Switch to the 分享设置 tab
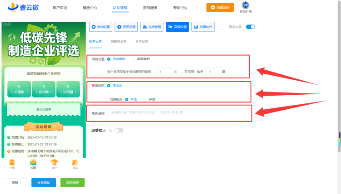 [141, 41]
